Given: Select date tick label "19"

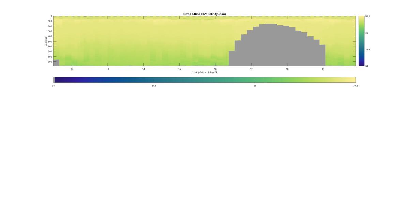Looking at the screenshot, I should click(x=323, y=69).
